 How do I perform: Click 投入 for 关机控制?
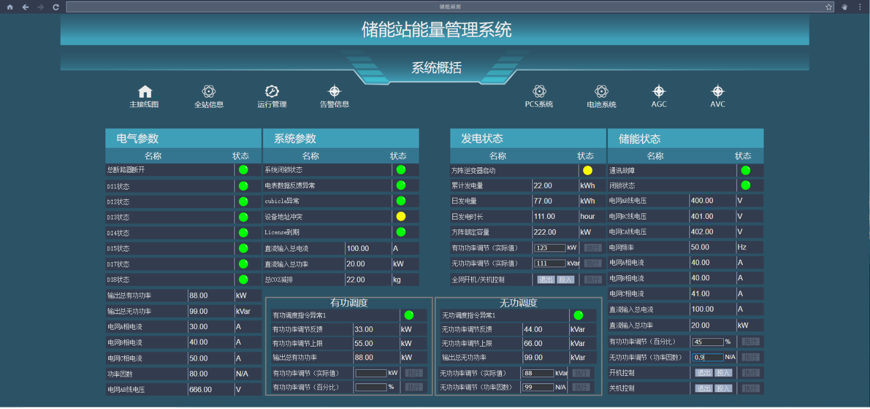click(723, 388)
